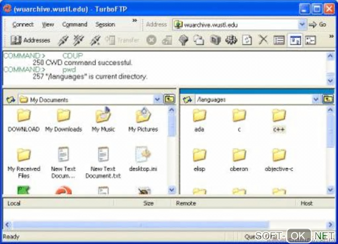The height and width of the screenshot is (244, 338).
Task: Select the remote ada folder
Action: [x=199, y=120]
